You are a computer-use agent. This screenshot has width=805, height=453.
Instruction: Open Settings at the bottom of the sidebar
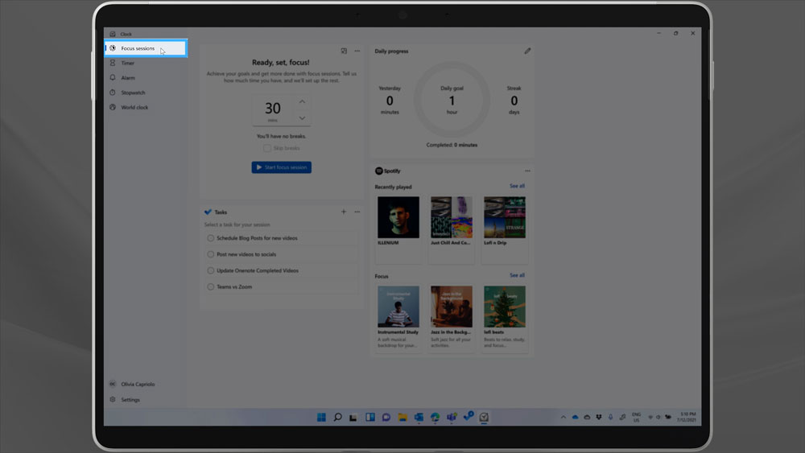[x=130, y=400]
